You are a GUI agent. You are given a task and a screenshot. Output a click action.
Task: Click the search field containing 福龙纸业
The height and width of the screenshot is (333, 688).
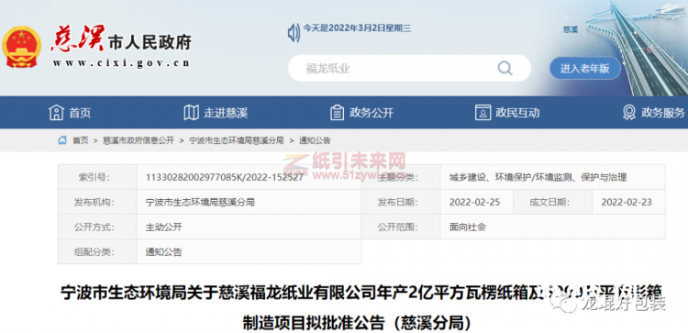tap(409, 68)
